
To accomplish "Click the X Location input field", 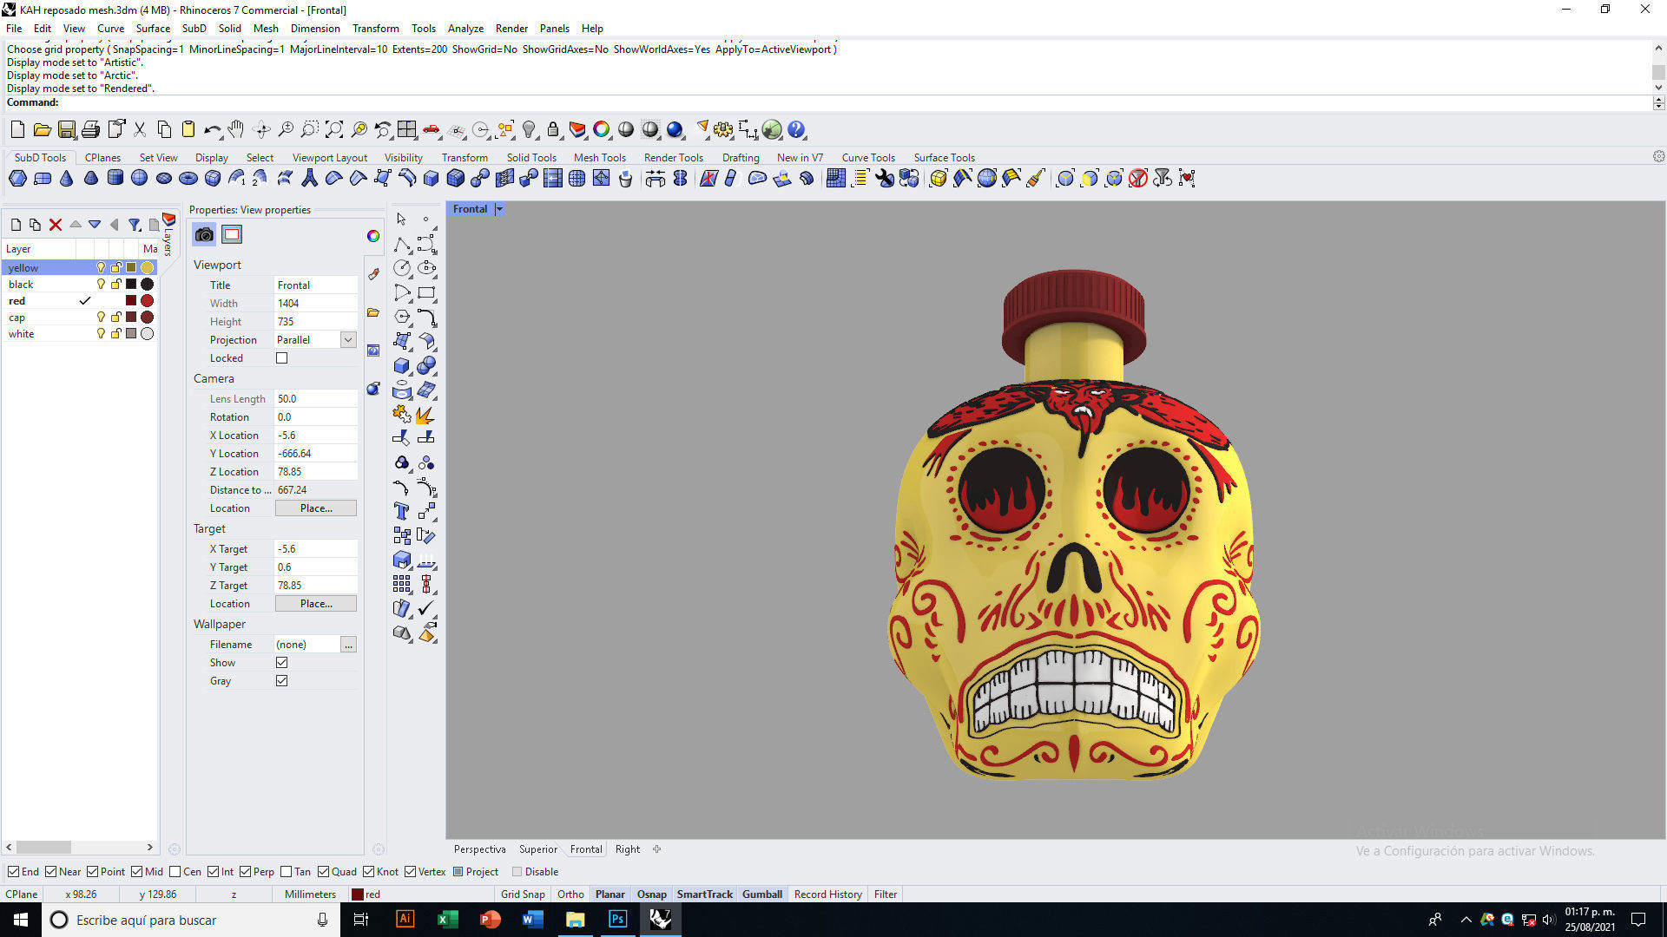I will [316, 436].
